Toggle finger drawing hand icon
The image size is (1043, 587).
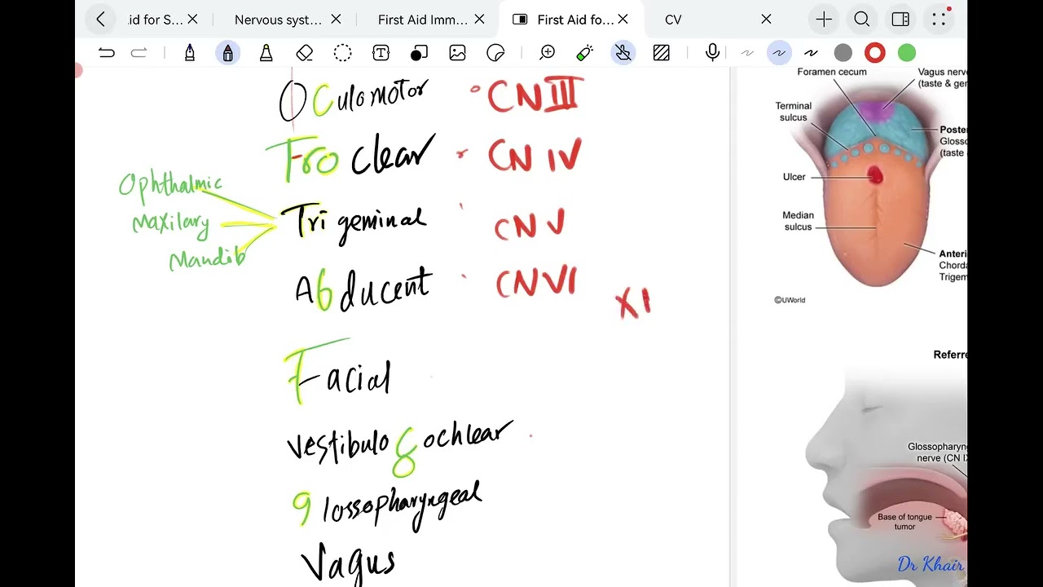623,53
